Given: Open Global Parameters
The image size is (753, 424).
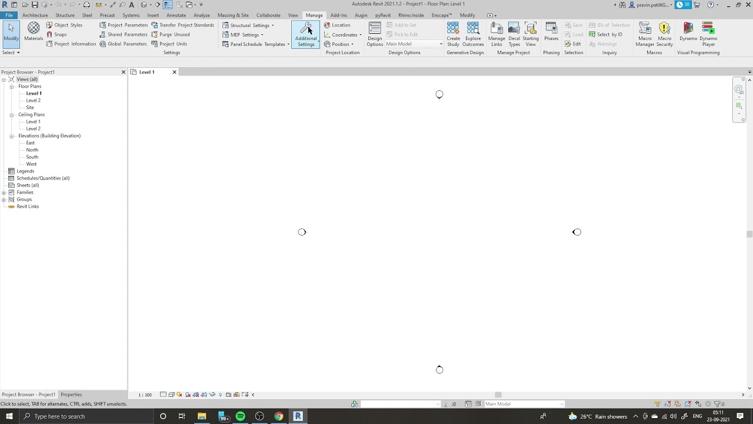Looking at the screenshot, I should pyautogui.click(x=123, y=44).
